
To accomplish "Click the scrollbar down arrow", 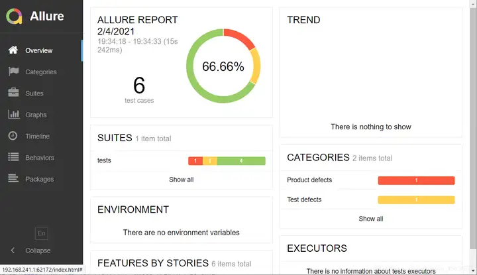I will pos(473,270).
